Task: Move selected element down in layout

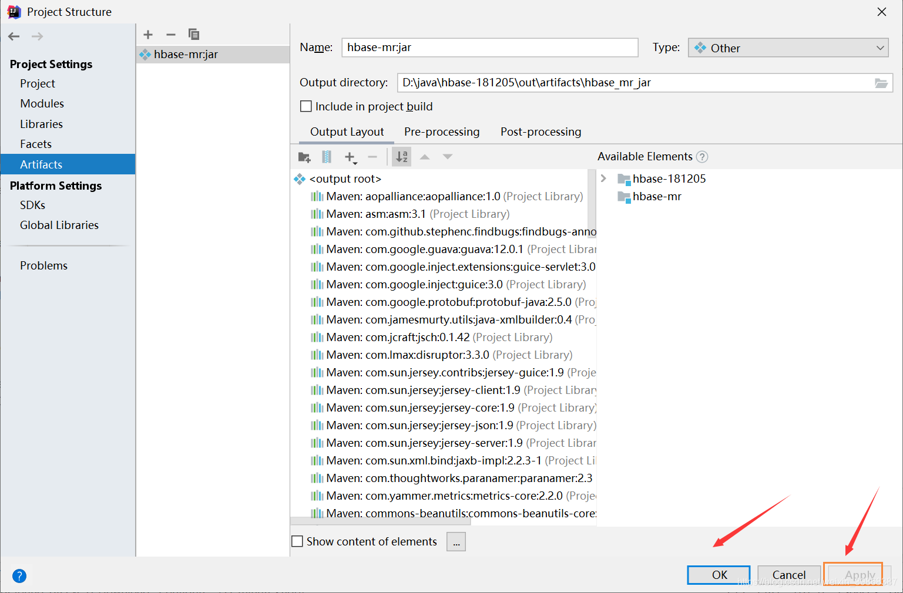Action: tap(448, 157)
